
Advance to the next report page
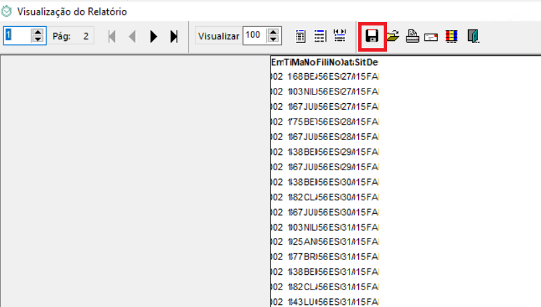(x=153, y=36)
